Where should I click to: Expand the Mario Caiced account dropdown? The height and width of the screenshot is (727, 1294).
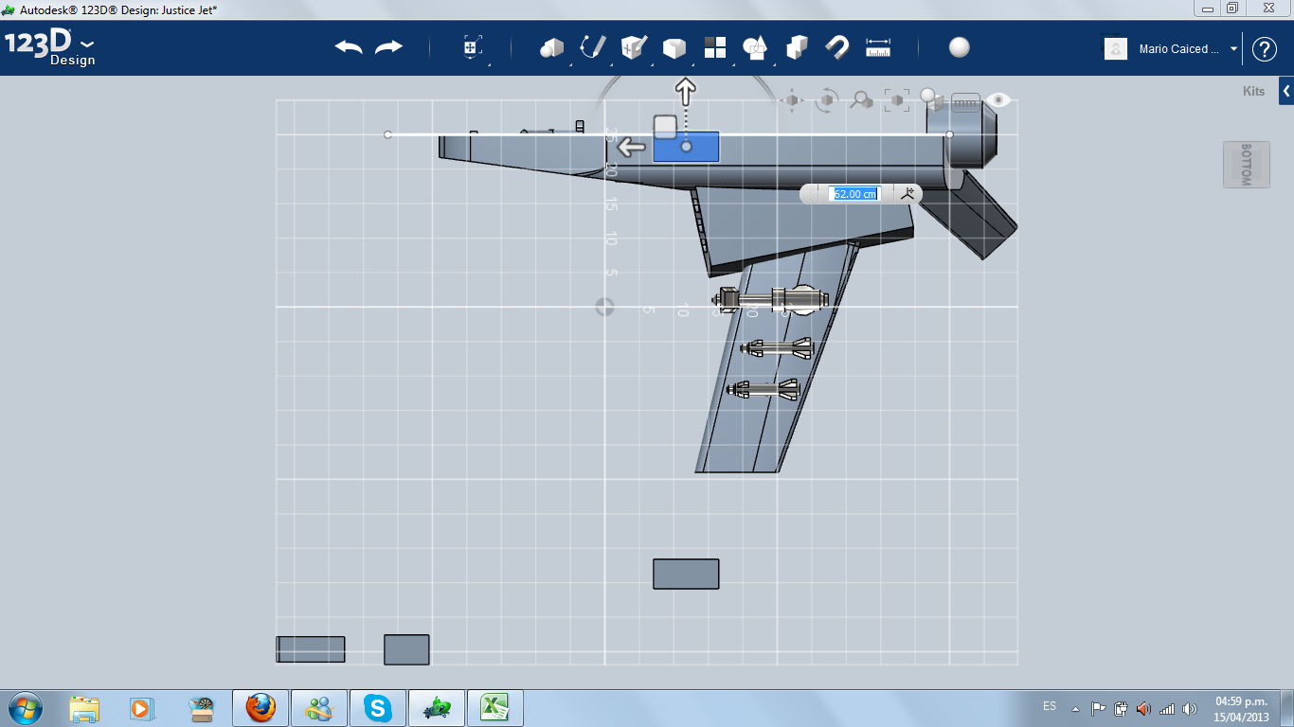point(1233,49)
